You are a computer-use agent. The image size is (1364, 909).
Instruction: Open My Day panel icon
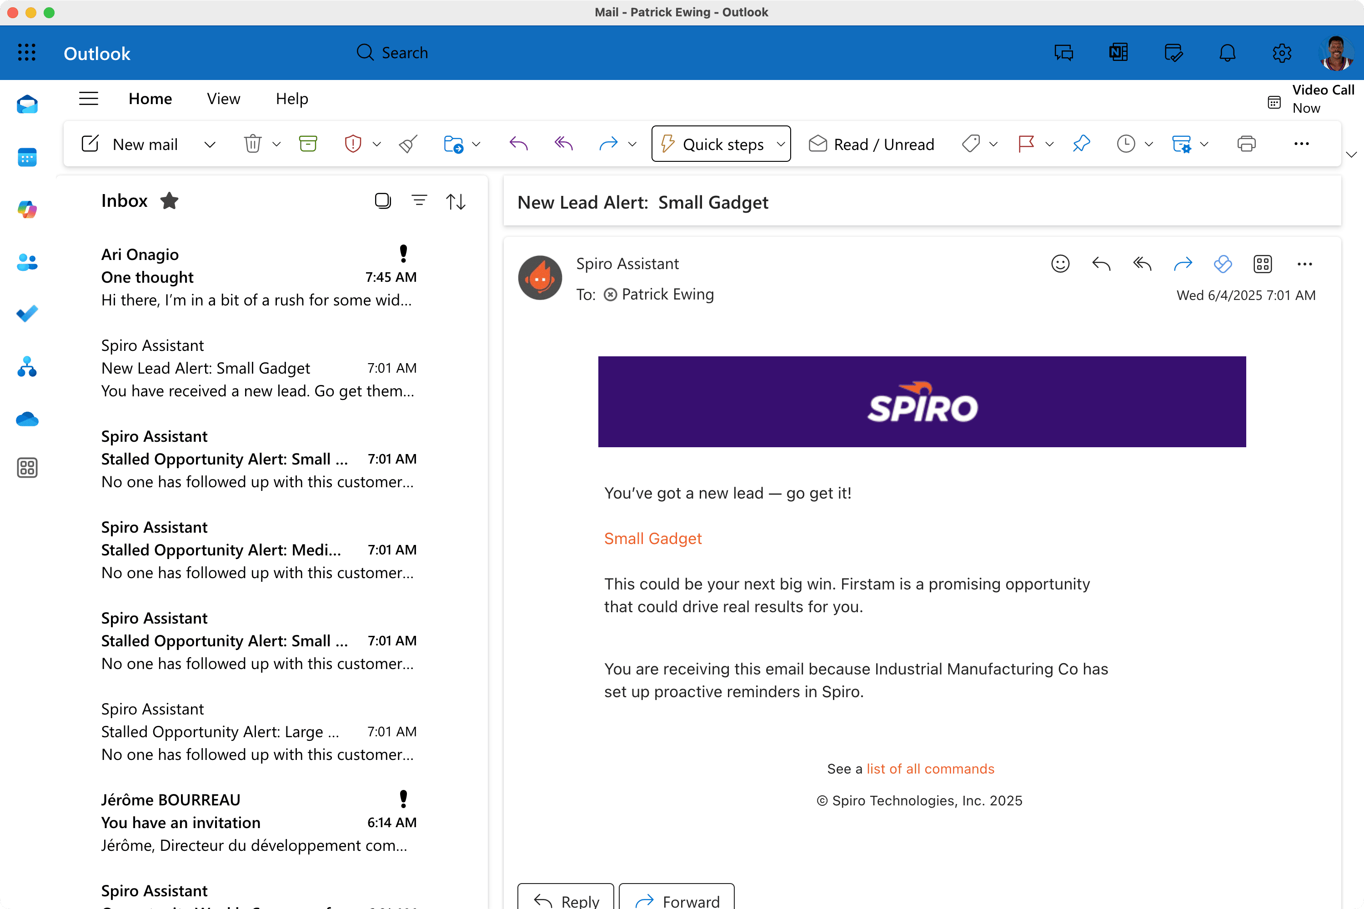coord(1173,53)
